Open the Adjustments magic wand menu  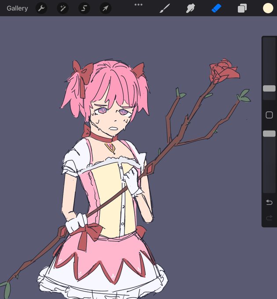point(63,8)
